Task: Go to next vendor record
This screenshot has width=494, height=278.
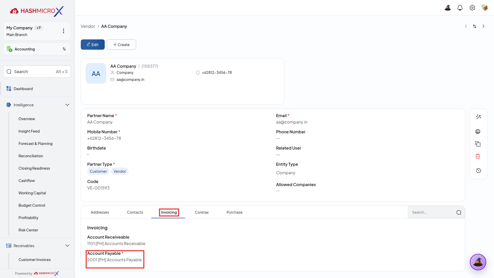Action: click(483, 26)
